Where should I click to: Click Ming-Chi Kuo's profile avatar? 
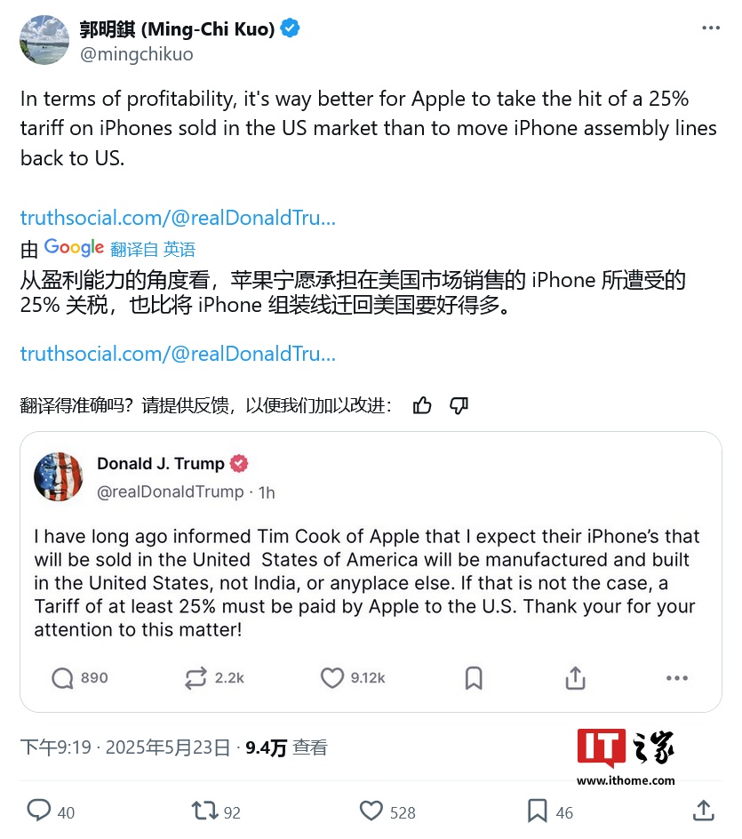click(x=44, y=40)
